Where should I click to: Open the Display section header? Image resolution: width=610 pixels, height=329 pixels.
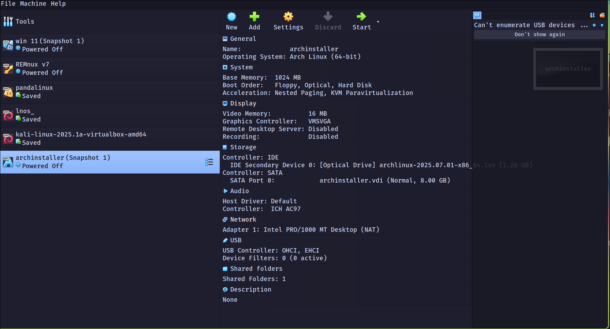[x=243, y=103]
